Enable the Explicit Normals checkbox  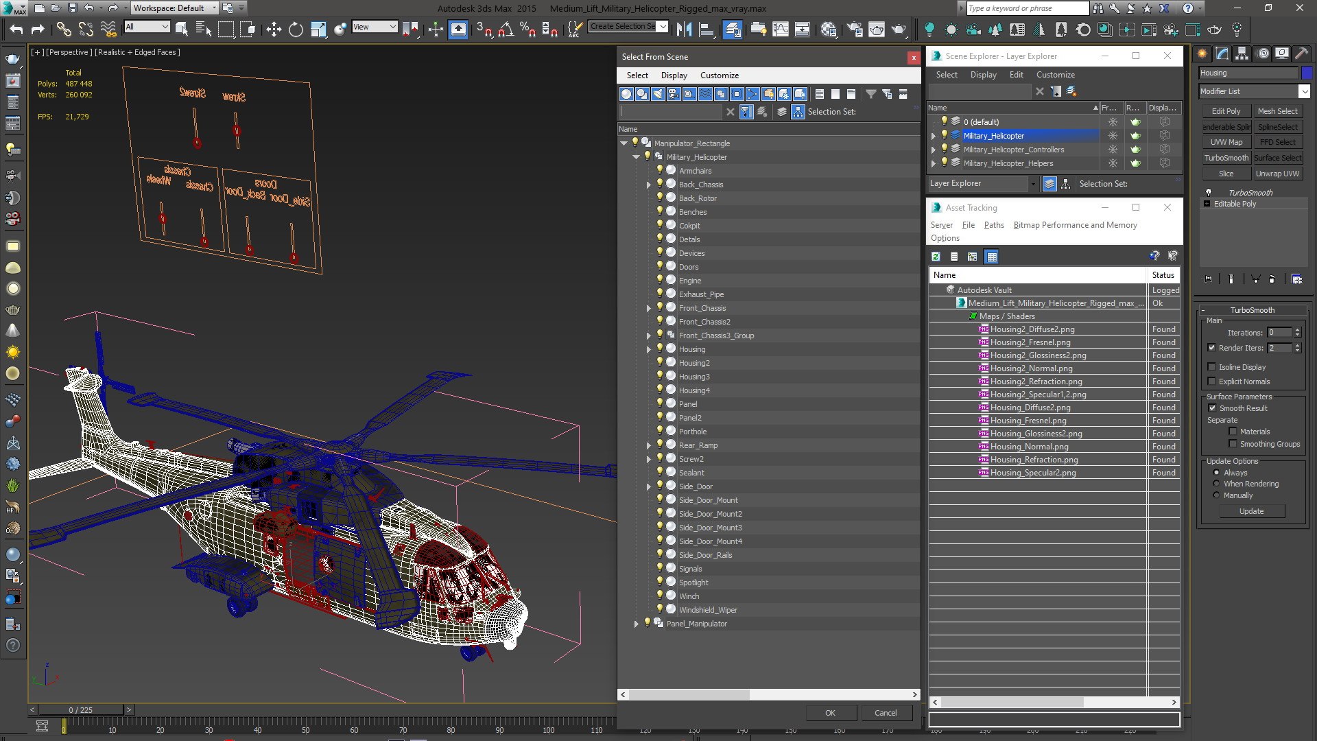(x=1211, y=381)
